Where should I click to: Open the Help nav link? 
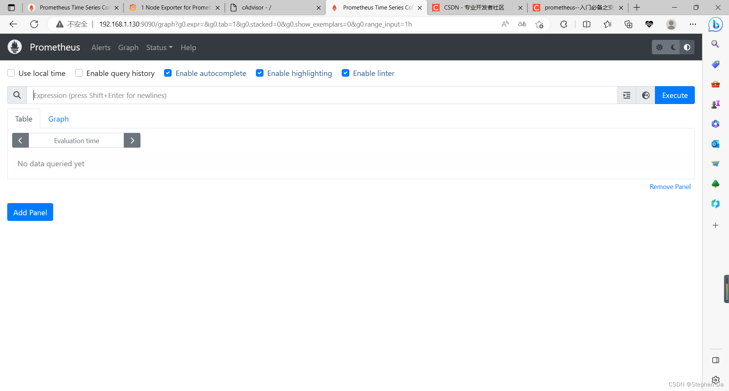click(x=188, y=47)
